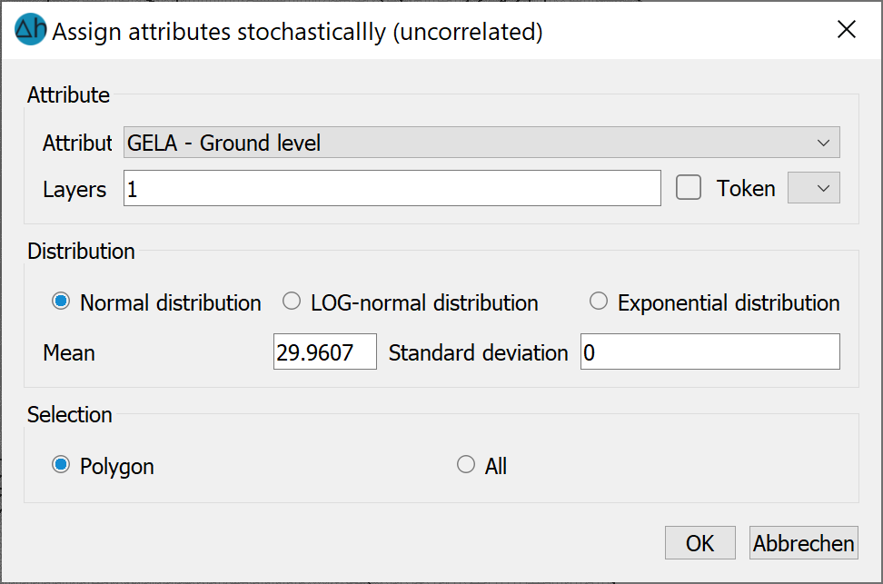Focus the Mean value field
Image resolution: width=883 pixels, height=584 pixels.
coord(325,352)
